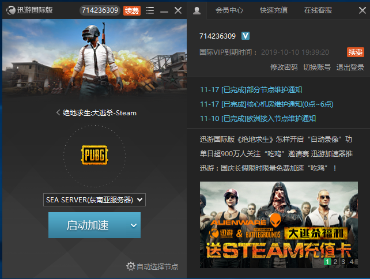Screen dimensions: 370x279
Task: Open notice 11-10 欧洲接入节点维护通知
Action: click(x=258, y=119)
